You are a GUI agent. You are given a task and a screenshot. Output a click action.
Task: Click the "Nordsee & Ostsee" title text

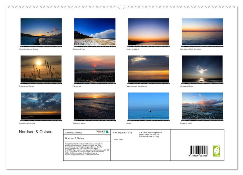(36, 132)
